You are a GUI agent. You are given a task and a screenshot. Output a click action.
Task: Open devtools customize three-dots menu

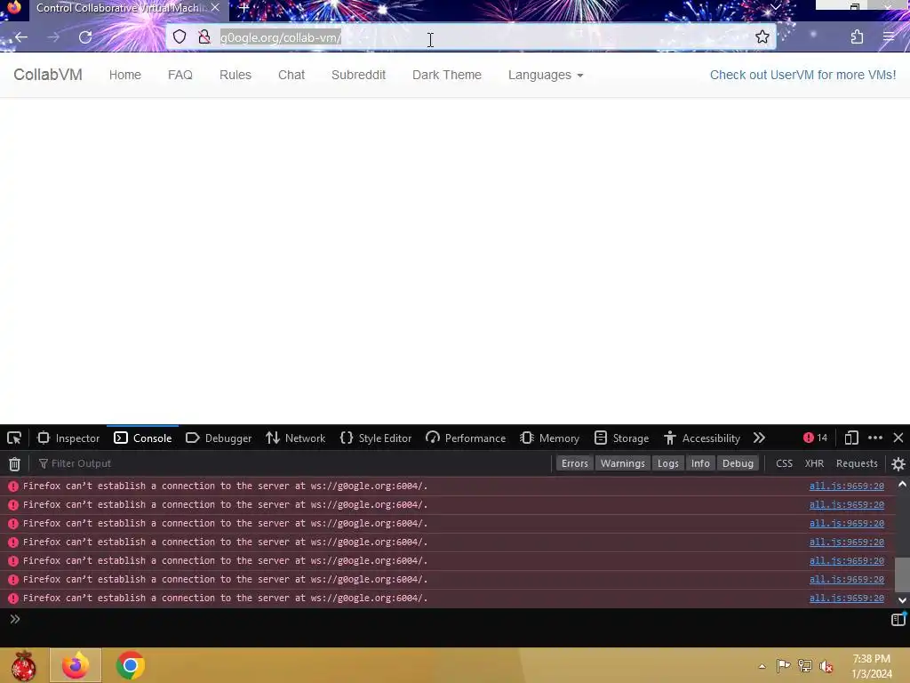875,438
